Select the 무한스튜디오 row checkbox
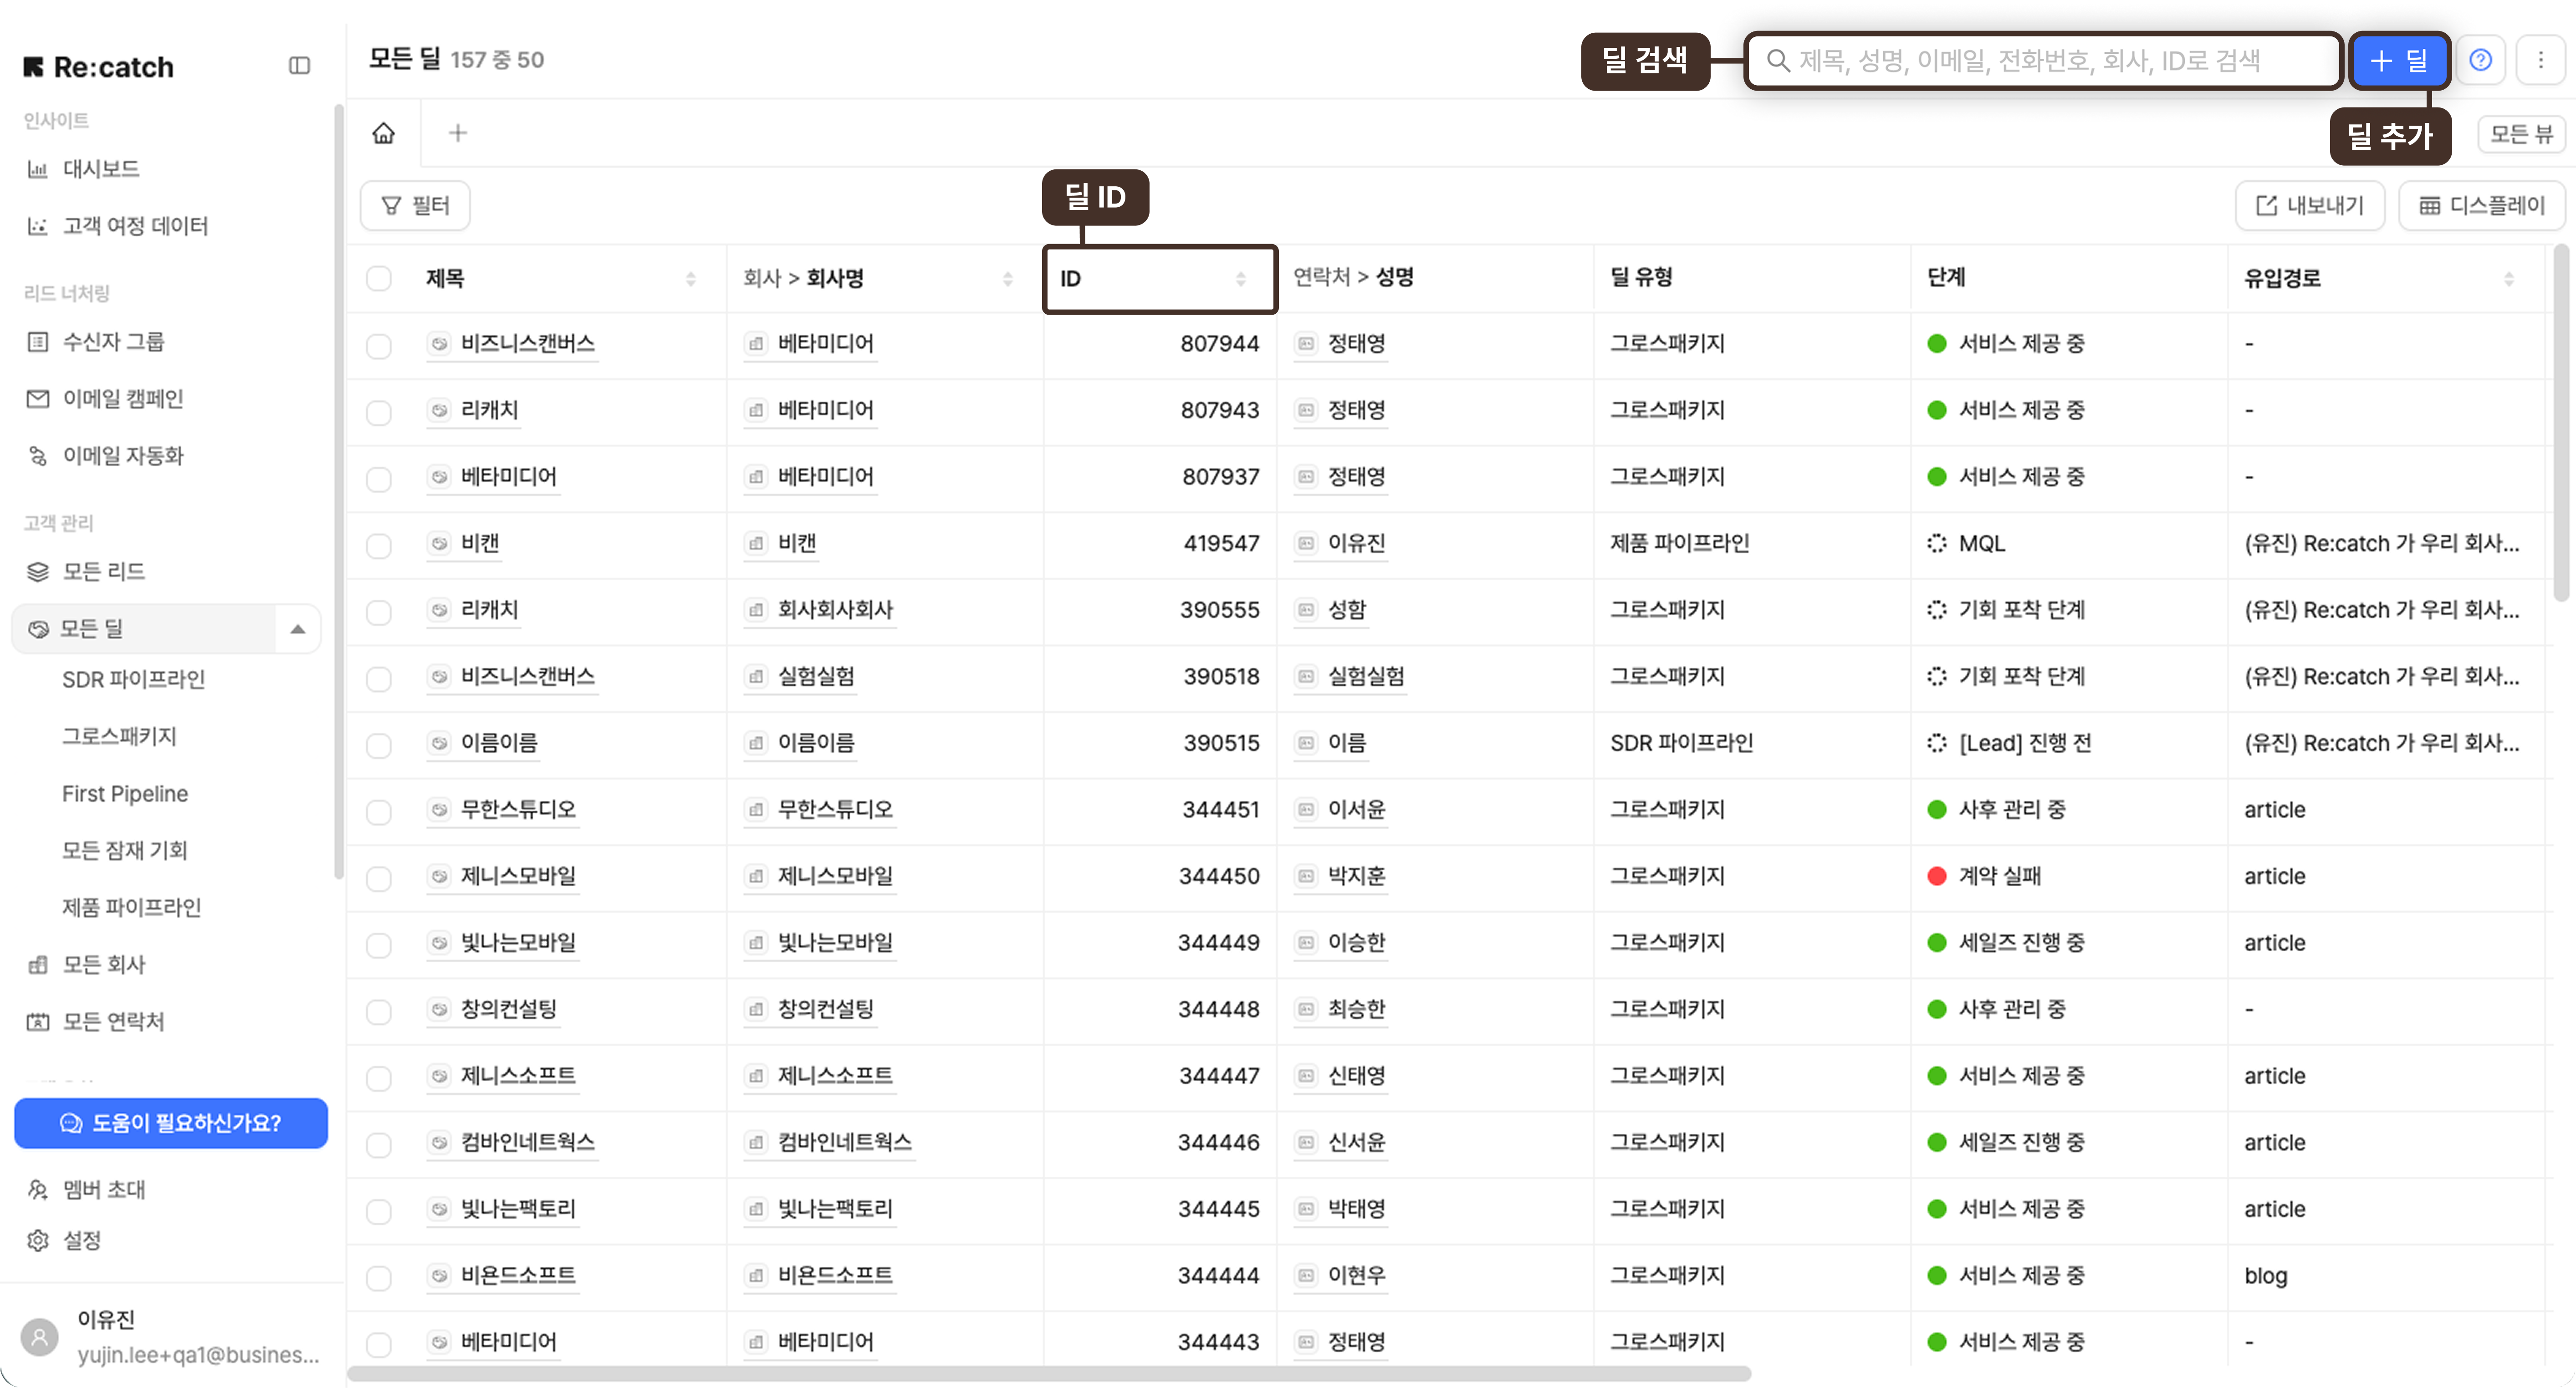This screenshot has width=2576, height=1388. (379, 812)
